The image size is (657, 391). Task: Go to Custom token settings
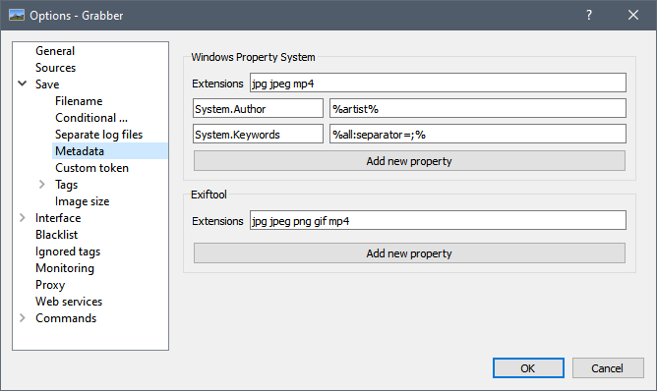(91, 168)
